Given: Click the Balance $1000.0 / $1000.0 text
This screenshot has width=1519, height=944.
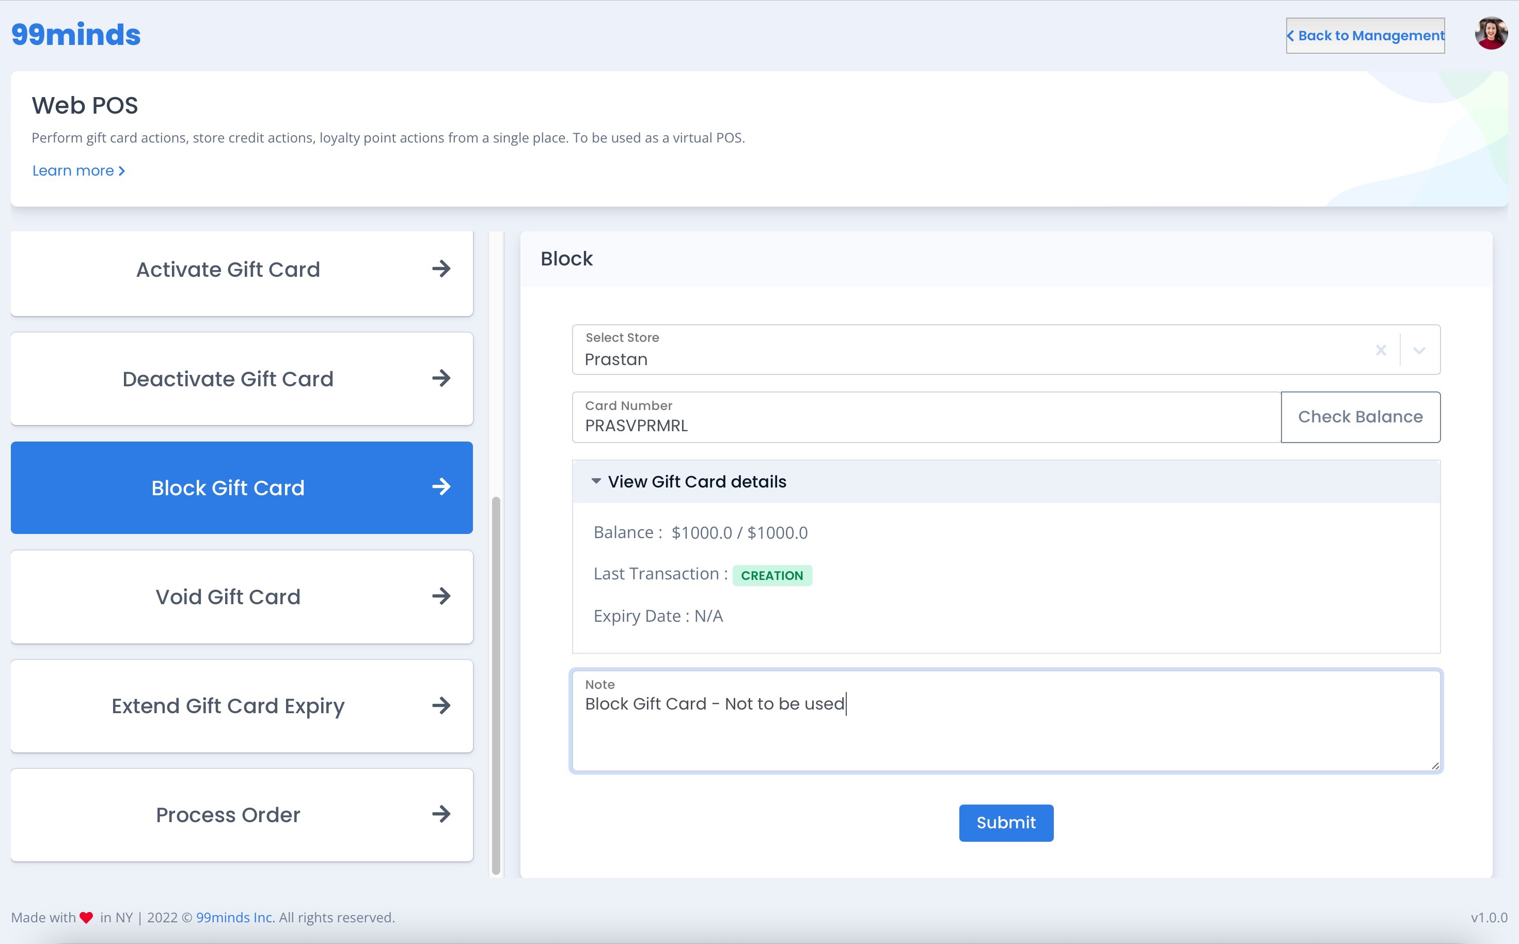Looking at the screenshot, I should pyautogui.click(x=700, y=532).
